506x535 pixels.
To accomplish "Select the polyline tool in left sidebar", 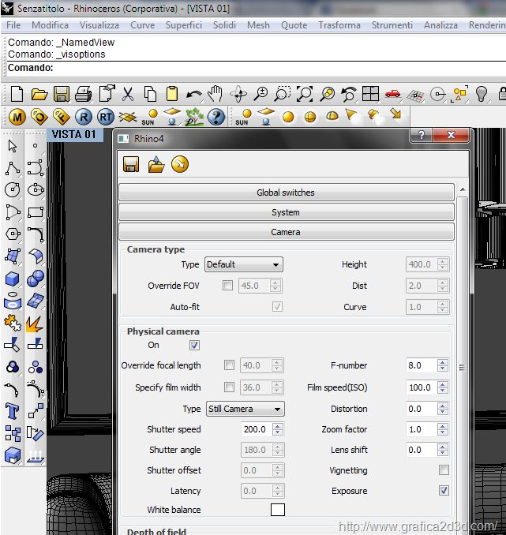I will 13,168.
